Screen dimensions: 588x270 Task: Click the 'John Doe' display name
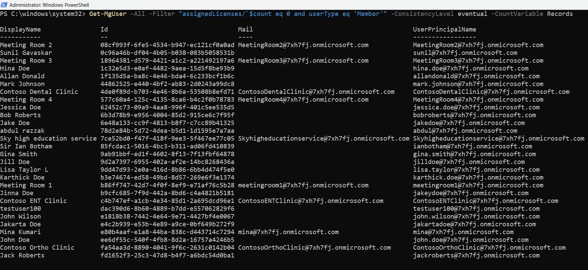pos(15,240)
